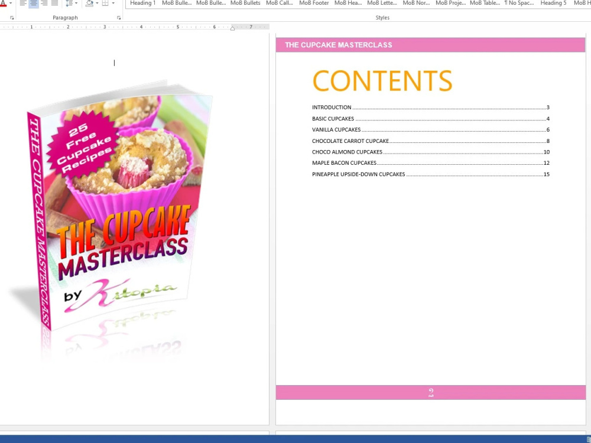Apply the Heading 5 style
The image size is (591, 443).
coord(553,3)
